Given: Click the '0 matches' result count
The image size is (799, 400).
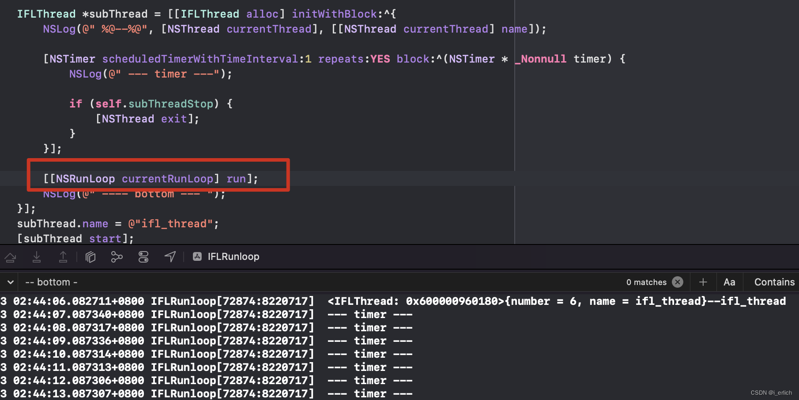Looking at the screenshot, I should click(646, 282).
